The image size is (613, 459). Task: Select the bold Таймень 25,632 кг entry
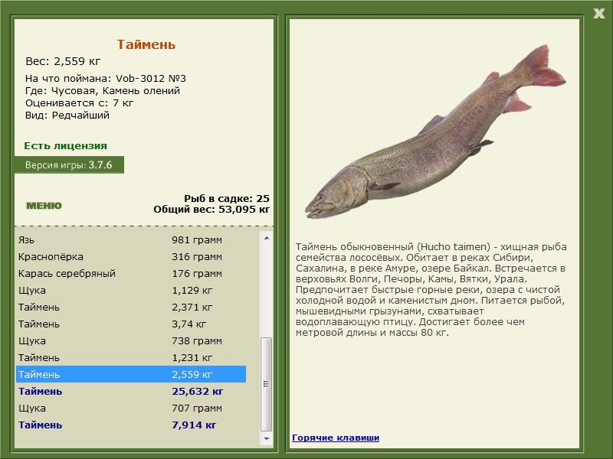click(131, 391)
